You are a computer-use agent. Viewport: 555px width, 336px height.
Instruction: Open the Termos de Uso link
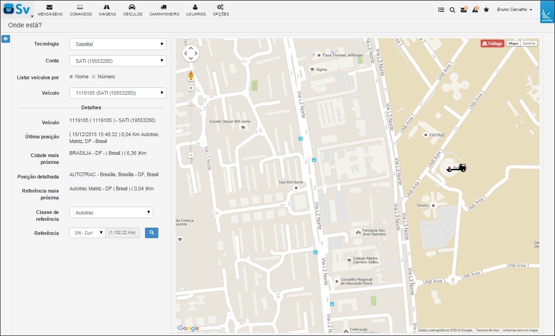click(488, 331)
